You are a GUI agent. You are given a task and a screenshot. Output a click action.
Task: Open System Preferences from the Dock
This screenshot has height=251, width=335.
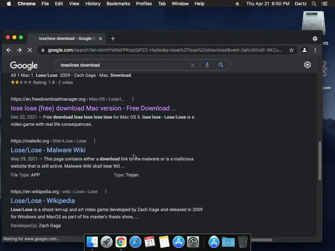[x=193, y=242]
